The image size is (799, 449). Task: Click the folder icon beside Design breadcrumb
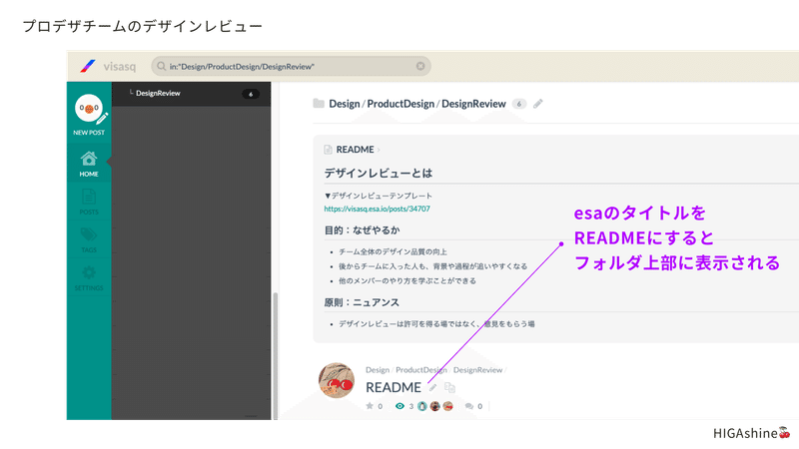pos(319,104)
